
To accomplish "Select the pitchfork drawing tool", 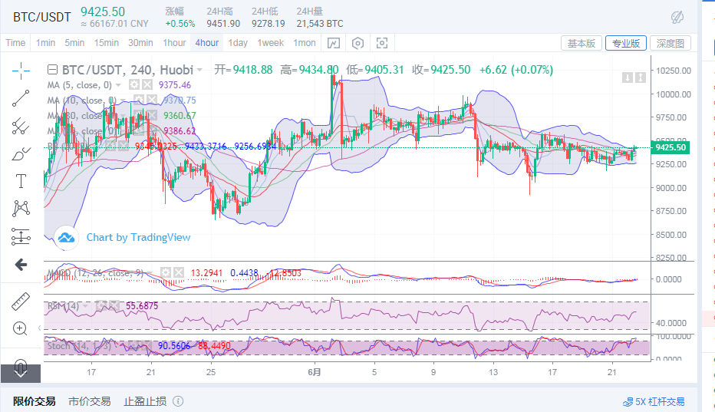I will pyautogui.click(x=21, y=127).
